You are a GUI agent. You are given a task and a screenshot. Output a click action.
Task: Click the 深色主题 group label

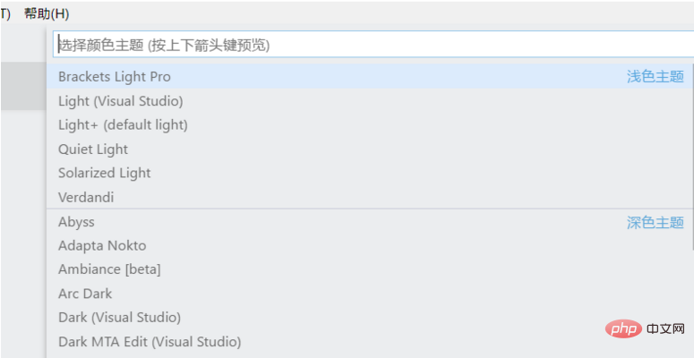(x=655, y=222)
